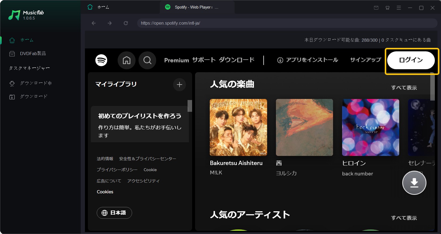Click the green home icon in the tab bar

90,7
